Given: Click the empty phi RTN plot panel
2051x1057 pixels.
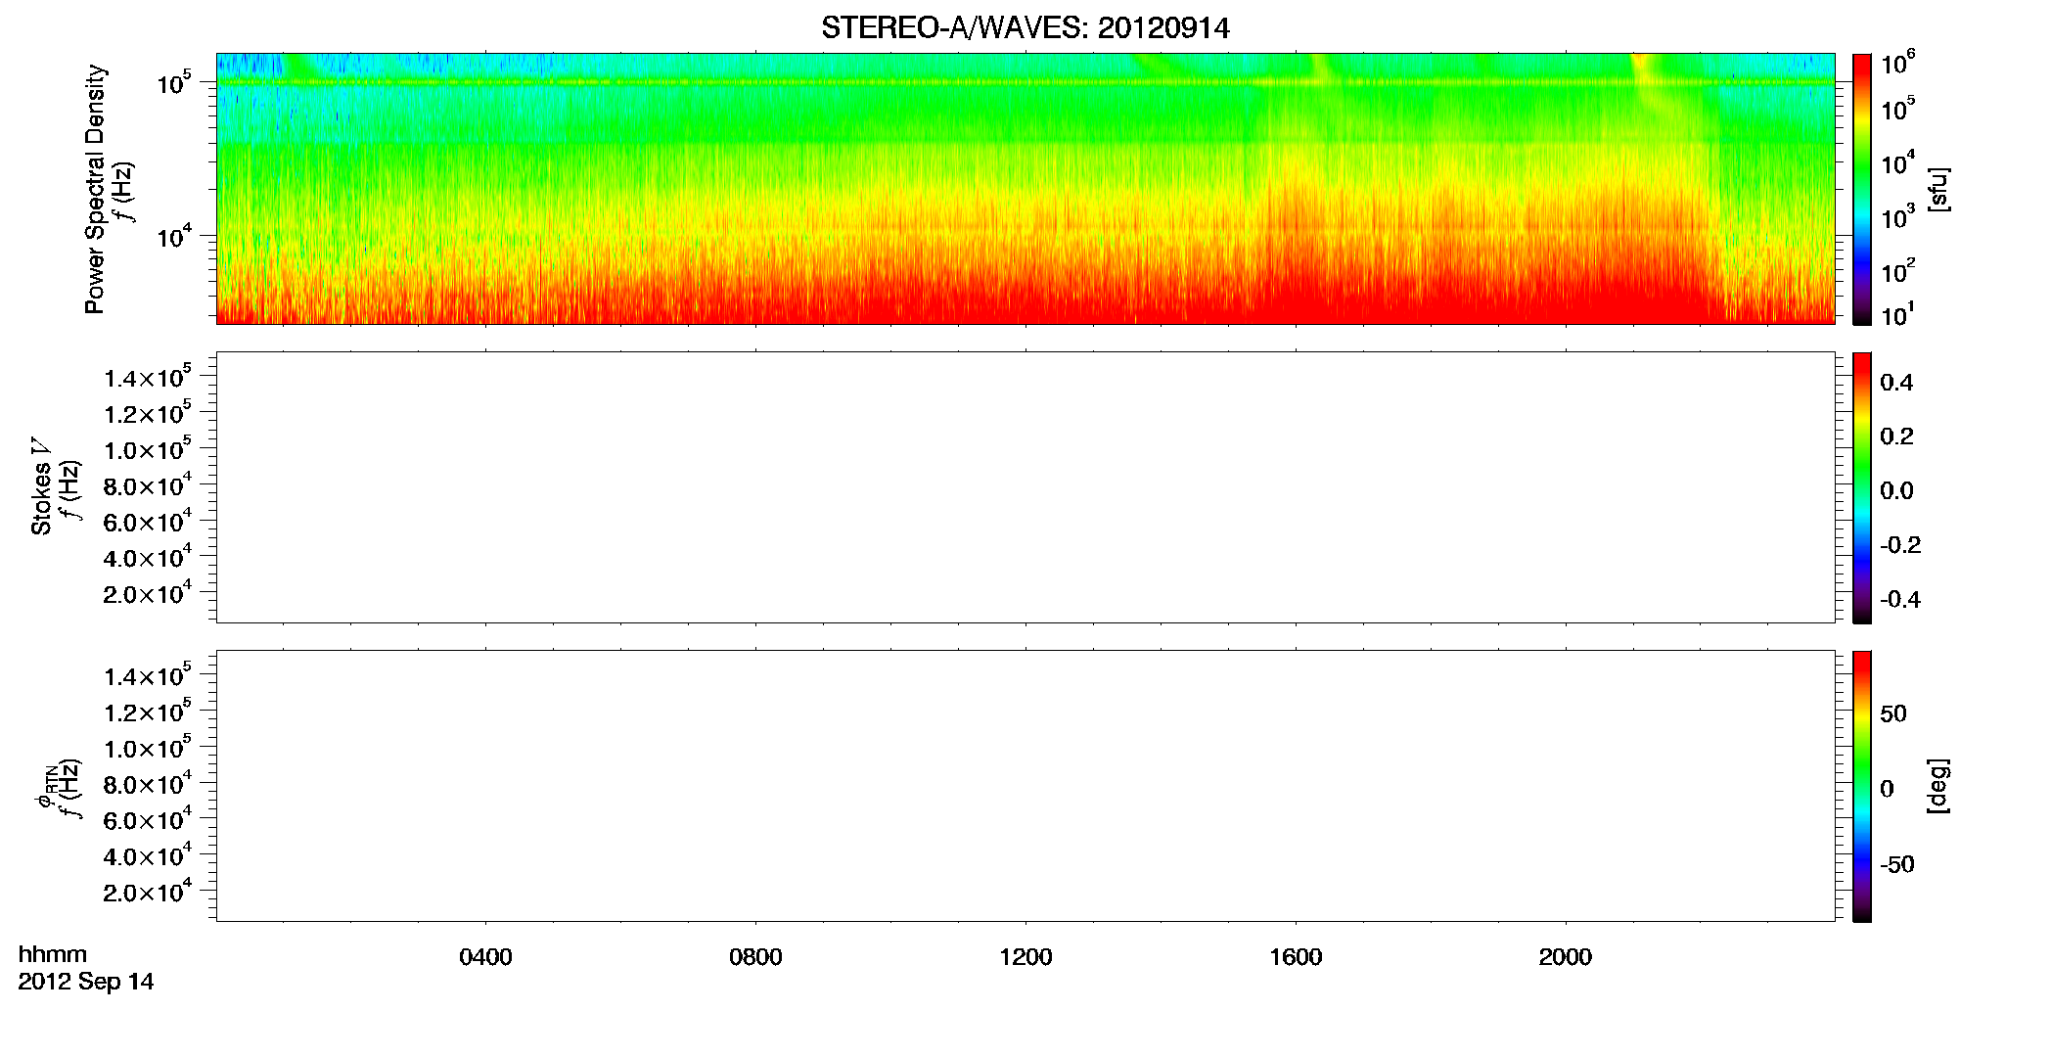Looking at the screenshot, I should (x=1025, y=786).
